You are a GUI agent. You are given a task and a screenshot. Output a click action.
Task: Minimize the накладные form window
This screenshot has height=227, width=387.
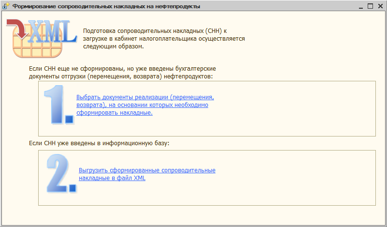pyautogui.click(x=361, y=6)
